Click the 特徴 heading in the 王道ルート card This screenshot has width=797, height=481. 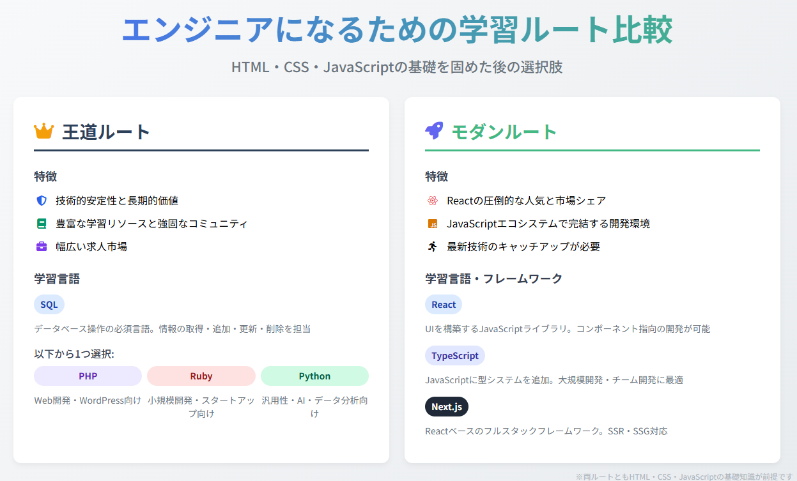point(45,176)
